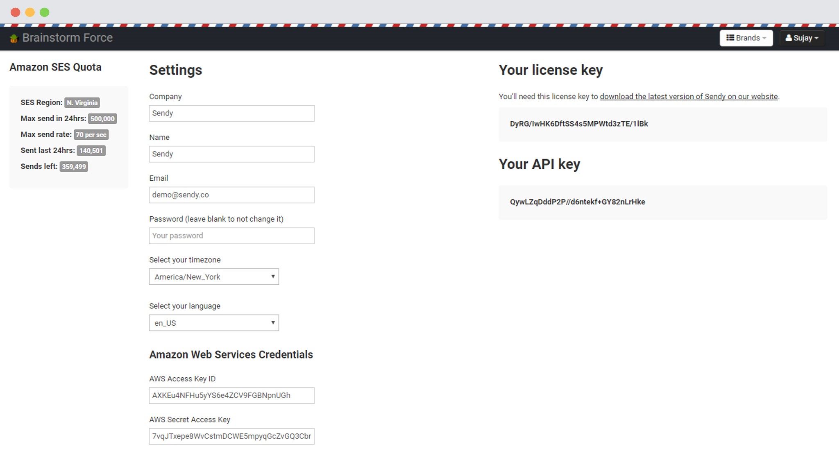Viewport: 839px width, 465px height.
Task: Open the Sujay user menu
Action: (802, 38)
